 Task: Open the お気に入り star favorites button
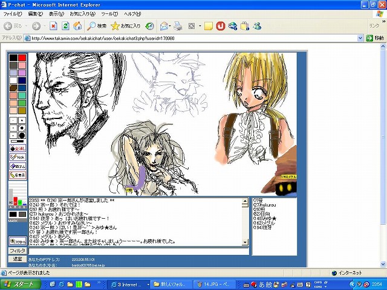click(125, 26)
